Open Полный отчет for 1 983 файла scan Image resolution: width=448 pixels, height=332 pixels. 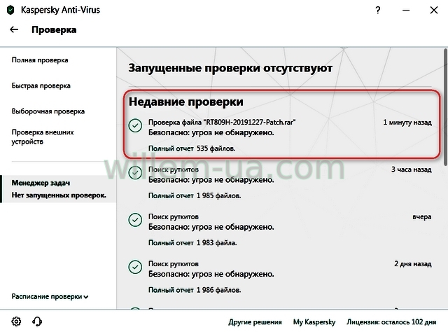(x=171, y=243)
